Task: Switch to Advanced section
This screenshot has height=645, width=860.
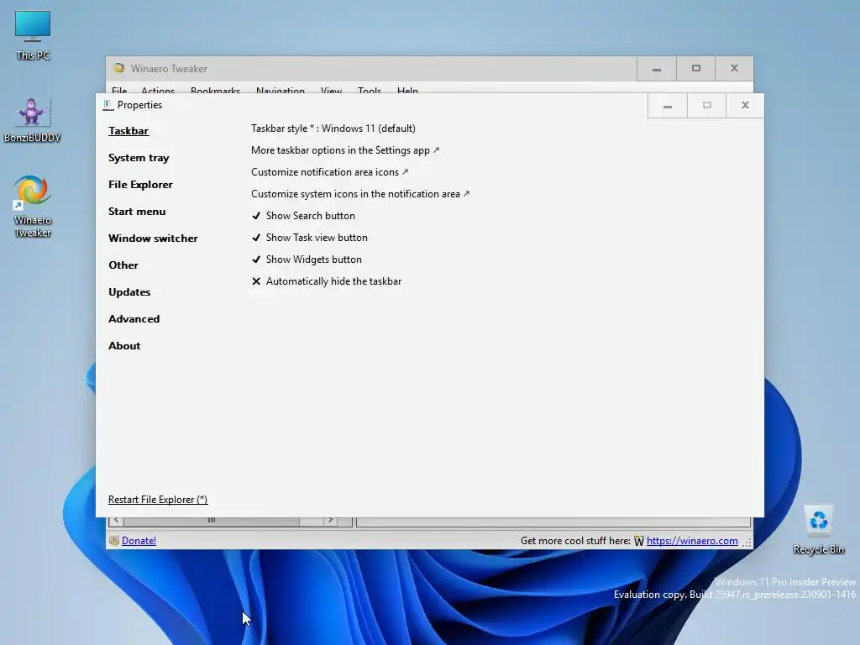Action: 134,318
